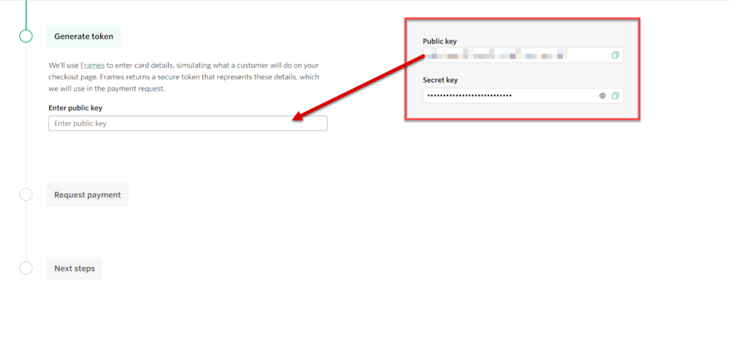Click the green progress line at top

[26, 11]
